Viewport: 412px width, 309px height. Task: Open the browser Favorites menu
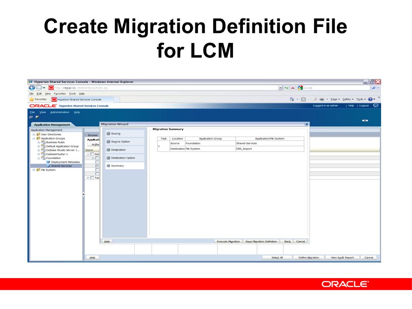[x=60, y=94]
